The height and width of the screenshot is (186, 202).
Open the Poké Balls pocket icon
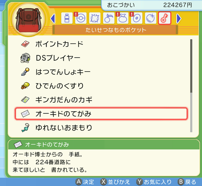(x=81, y=18)
